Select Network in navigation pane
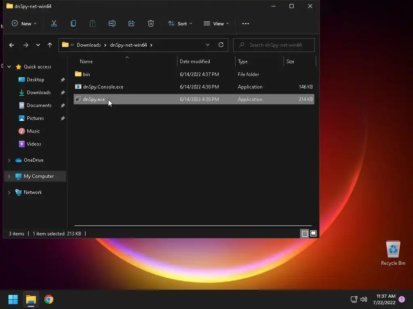This screenshot has height=309, width=413. 33,192
